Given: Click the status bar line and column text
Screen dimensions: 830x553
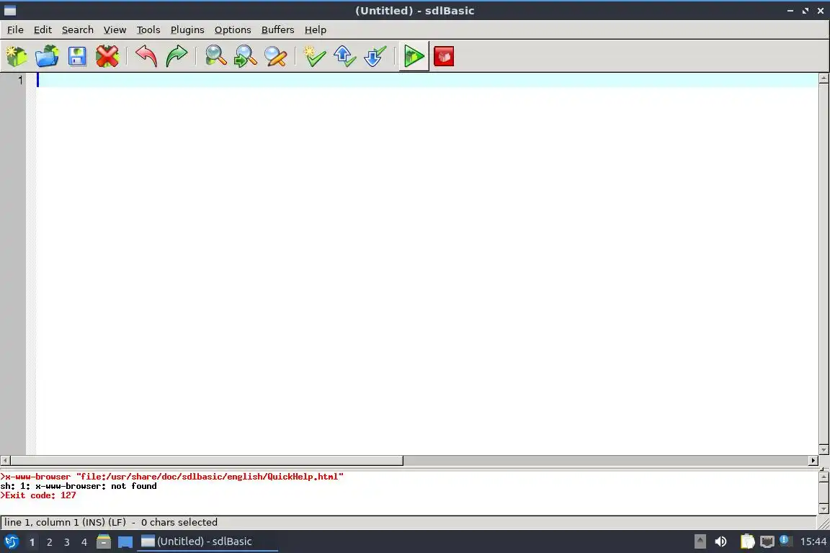Looking at the screenshot, I should click(x=65, y=522).
